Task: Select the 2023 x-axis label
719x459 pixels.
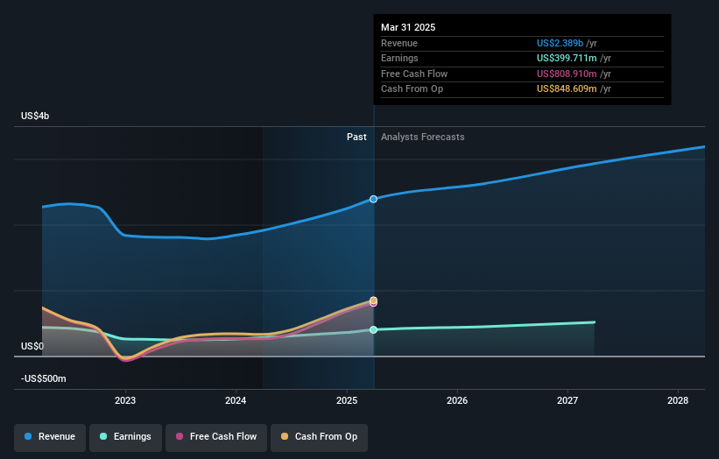Action: (125, 400)
